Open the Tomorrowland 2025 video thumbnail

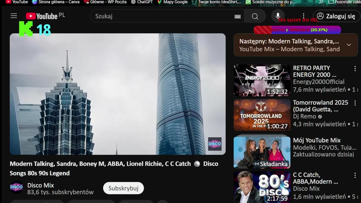(262, 115)
